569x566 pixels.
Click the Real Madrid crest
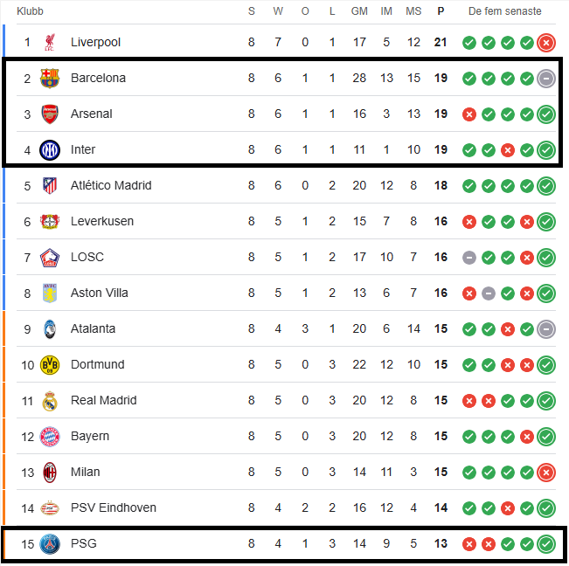coord(50,401)
